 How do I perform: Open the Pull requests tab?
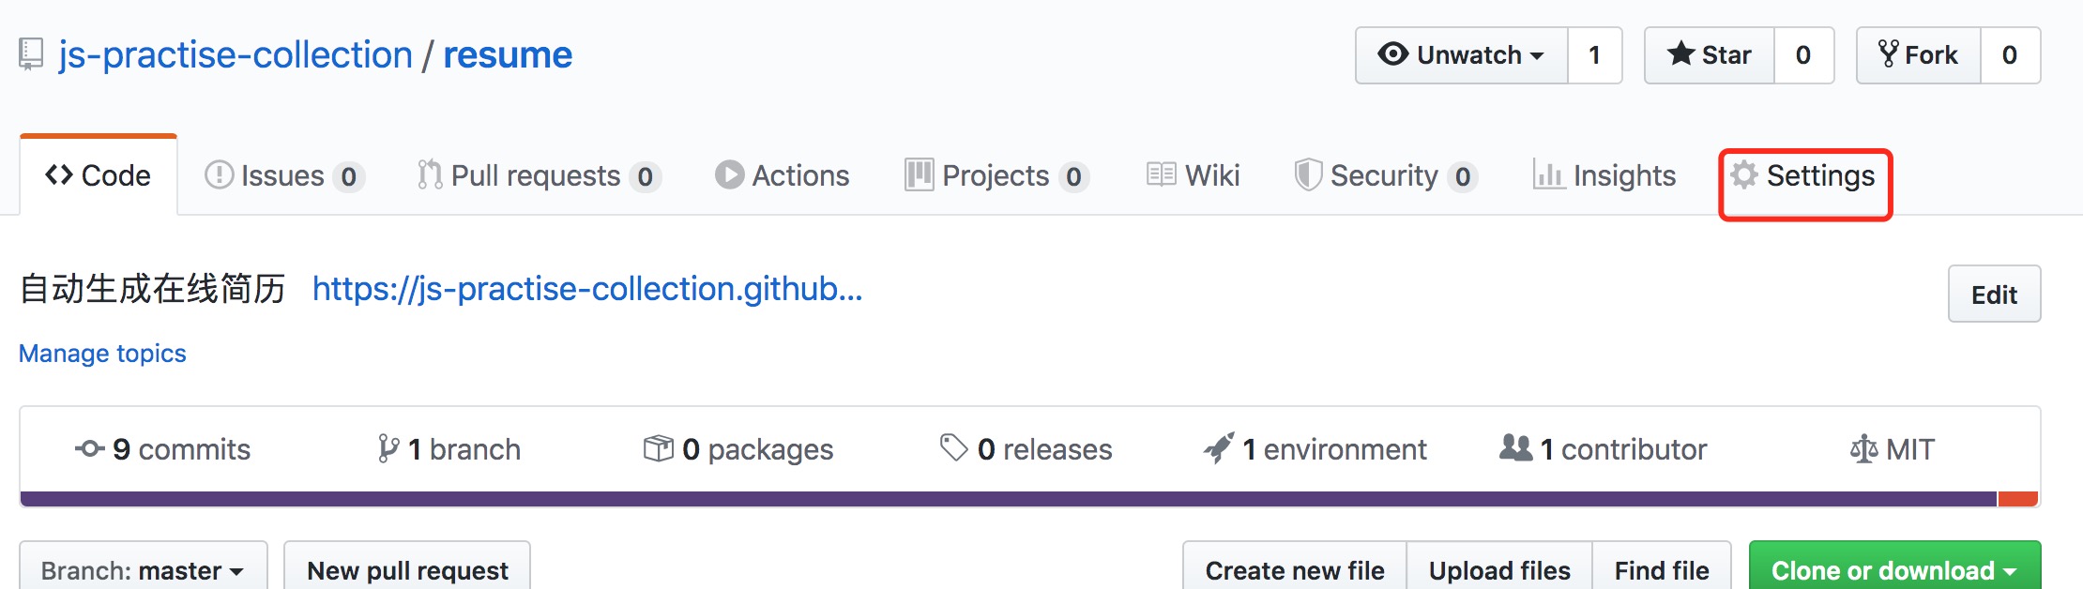[540, 175]
